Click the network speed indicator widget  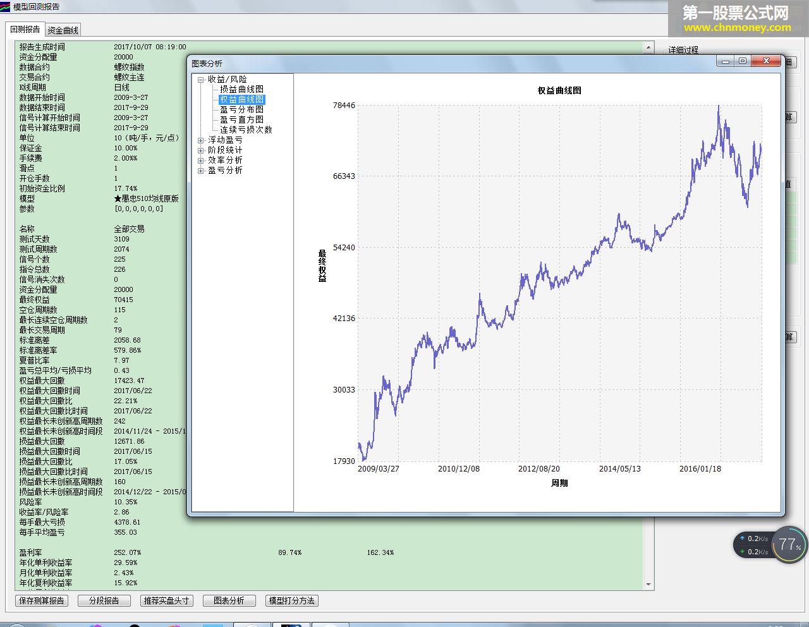coord(754,545)
